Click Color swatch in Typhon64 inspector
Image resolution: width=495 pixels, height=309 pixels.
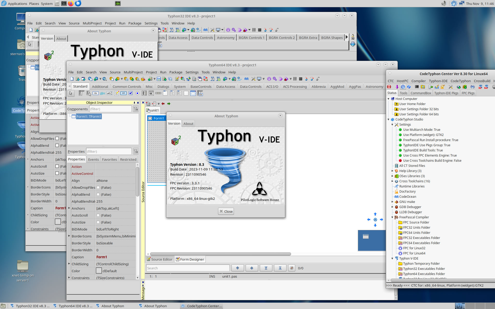click(99, 271)
